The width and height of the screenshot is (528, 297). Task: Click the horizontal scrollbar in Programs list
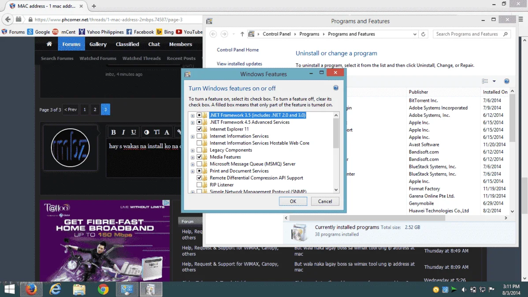368,218
